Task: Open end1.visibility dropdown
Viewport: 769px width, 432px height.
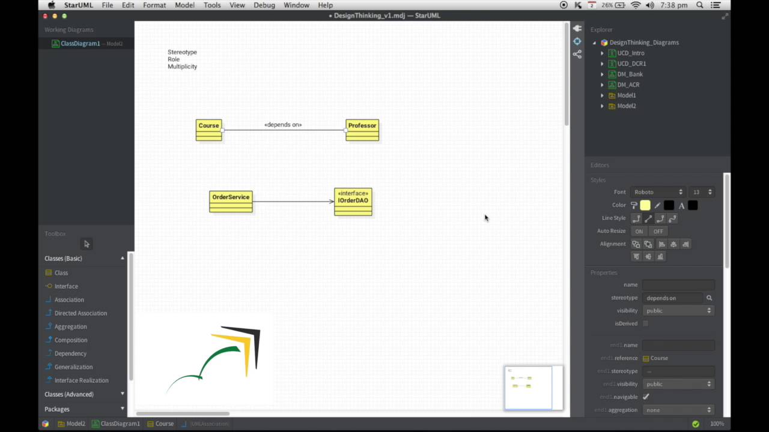Action: [x=678, y=384]
